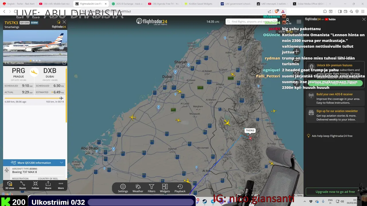The width and height of the screenshot is (367, 206).
Task: Close the sidebar ad panel
Action: [364, 19]
